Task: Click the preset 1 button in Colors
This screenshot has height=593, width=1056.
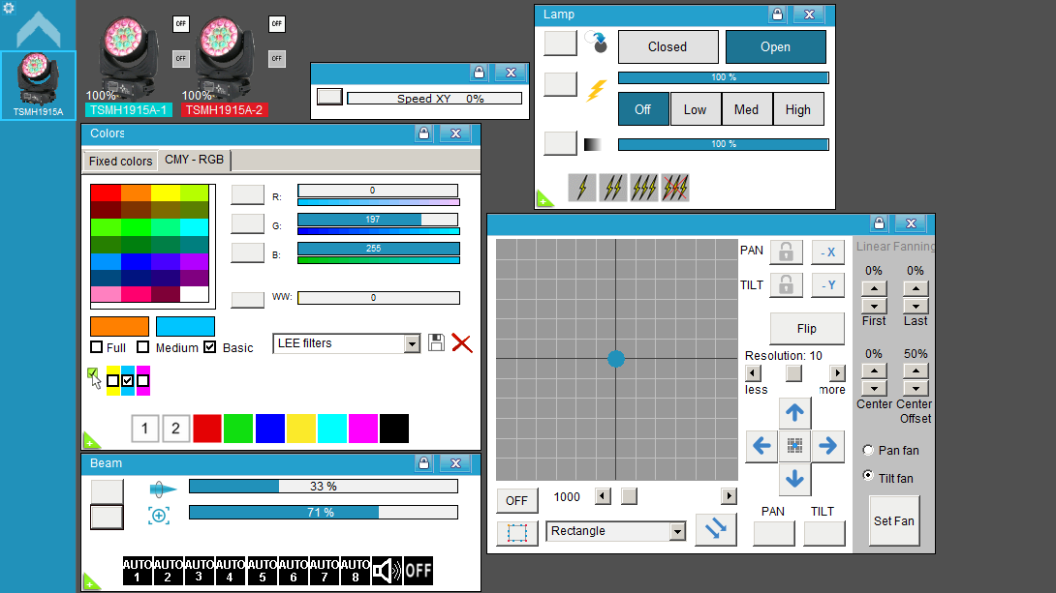Action: [x=144, y=429]
